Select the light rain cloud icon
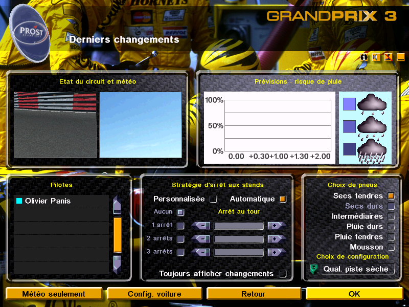 (372, 104)
